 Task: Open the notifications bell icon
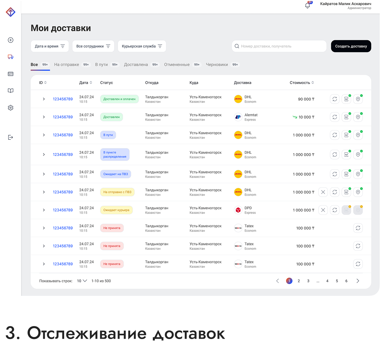308,5
